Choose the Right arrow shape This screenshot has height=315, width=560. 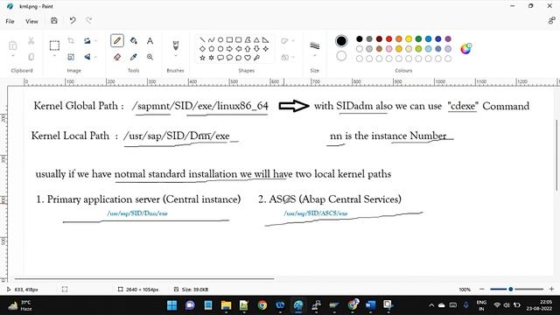[229, 49]
